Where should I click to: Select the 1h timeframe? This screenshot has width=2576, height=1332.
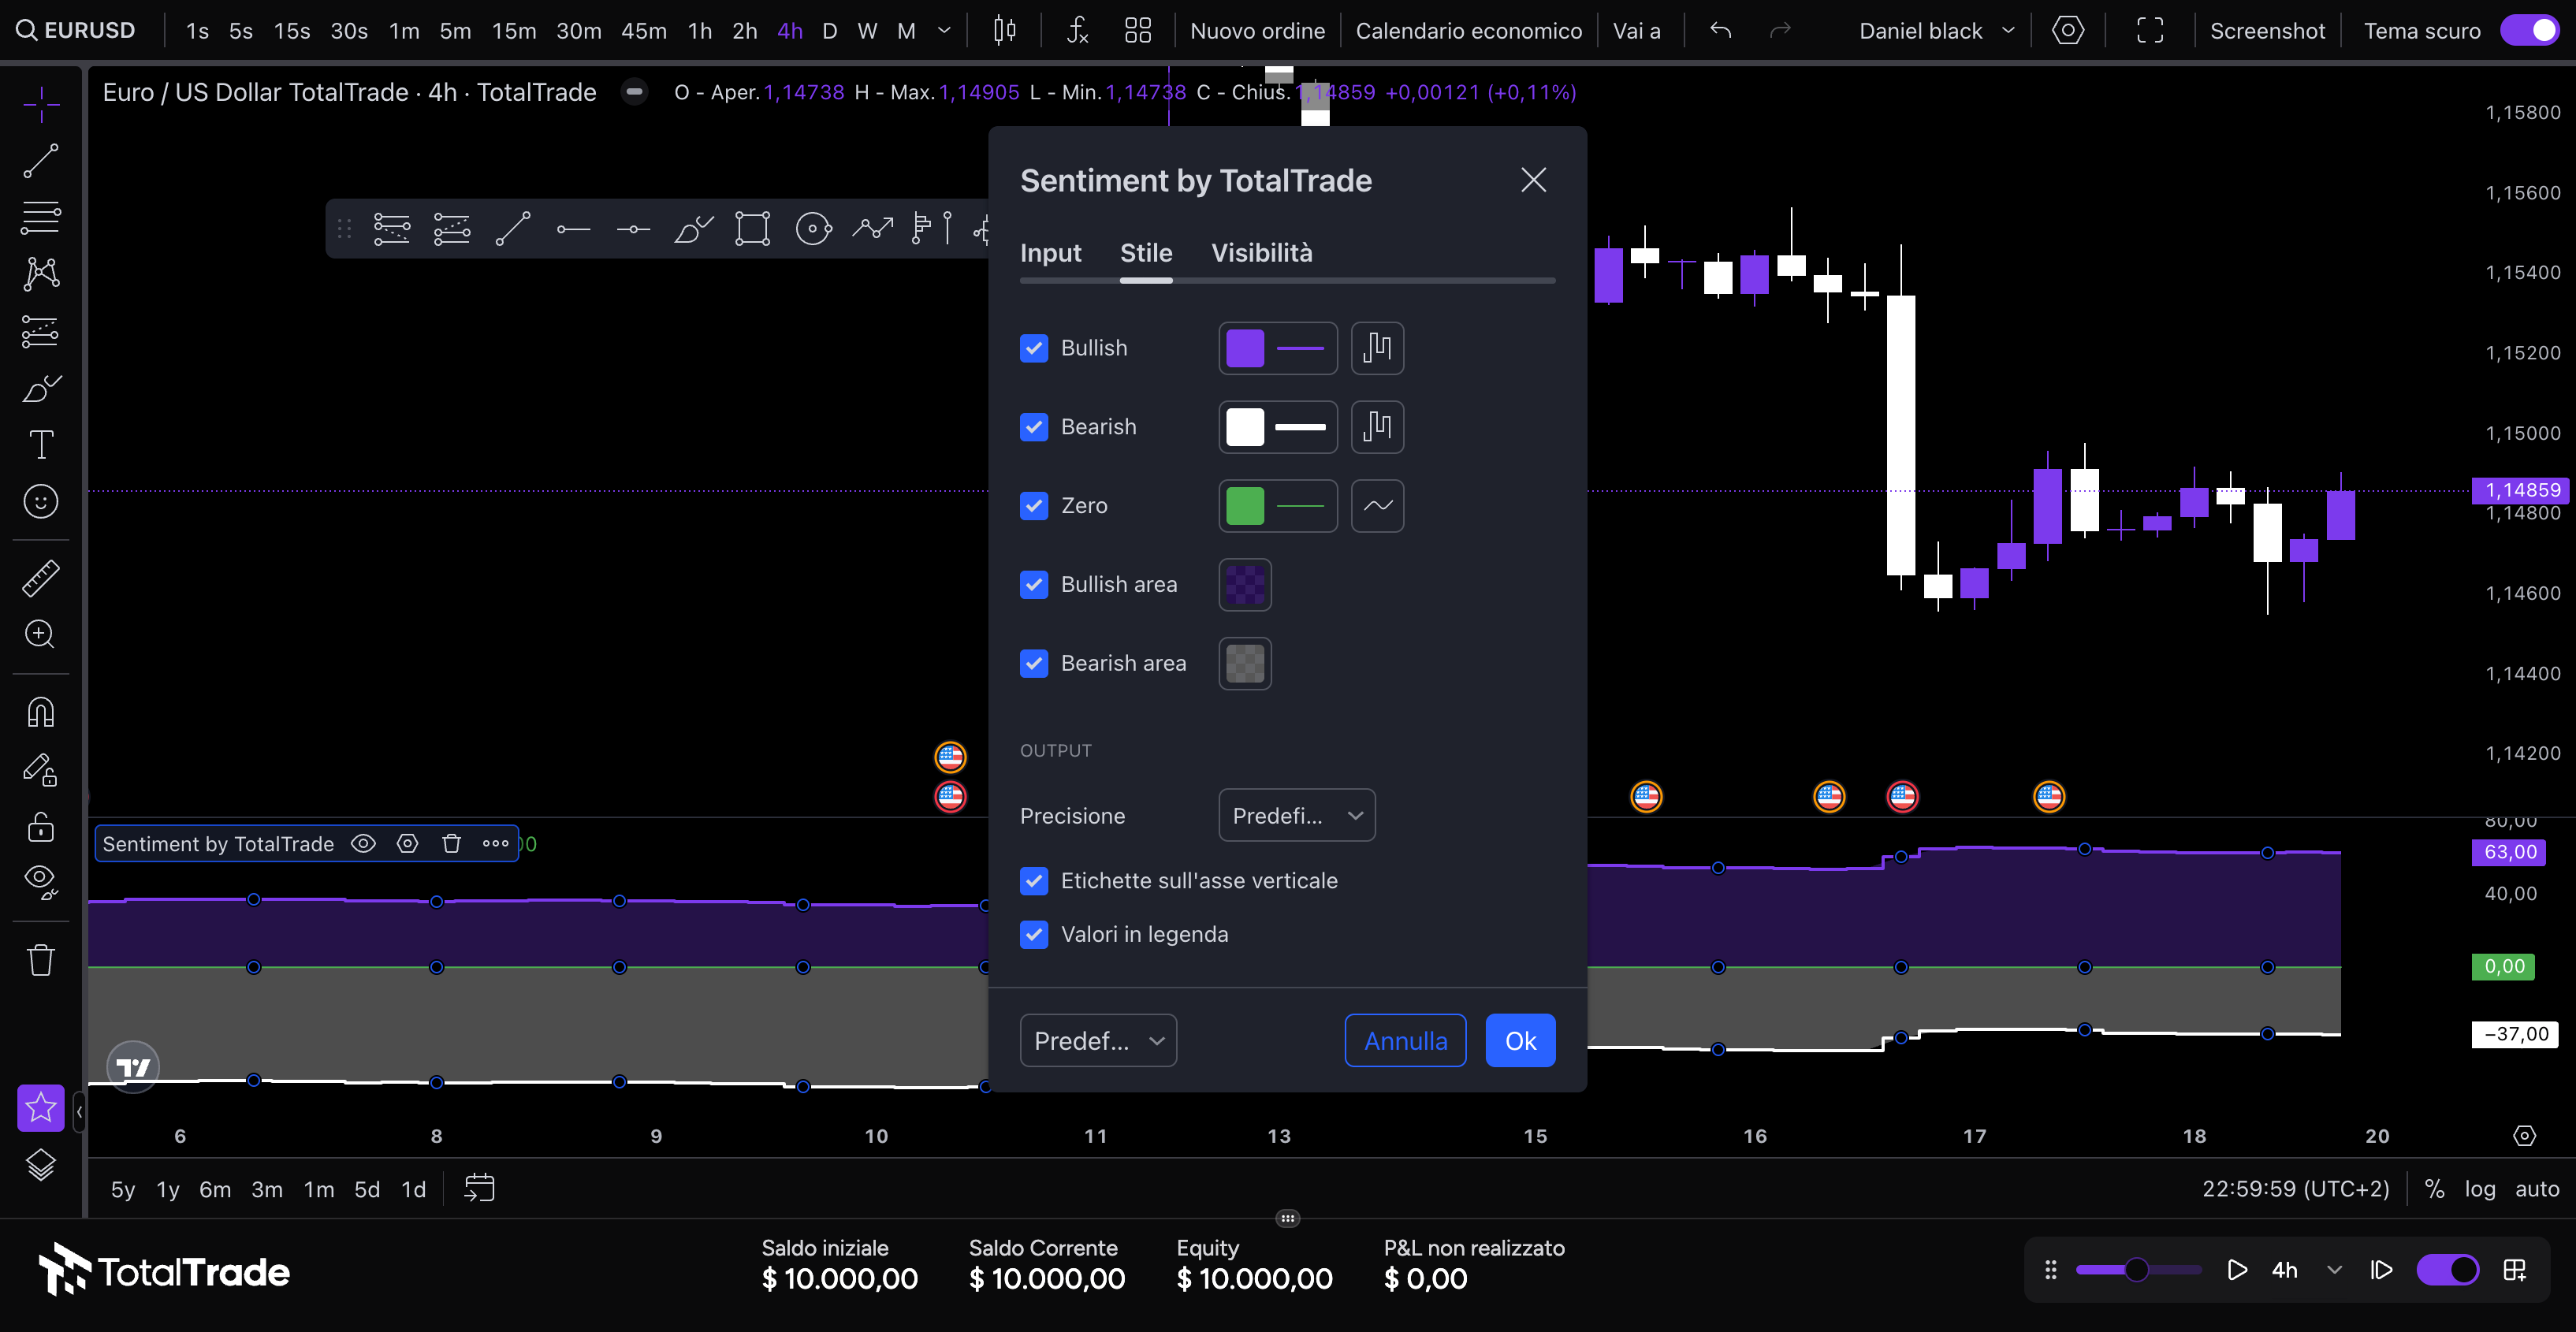click(x=700, y=30)
